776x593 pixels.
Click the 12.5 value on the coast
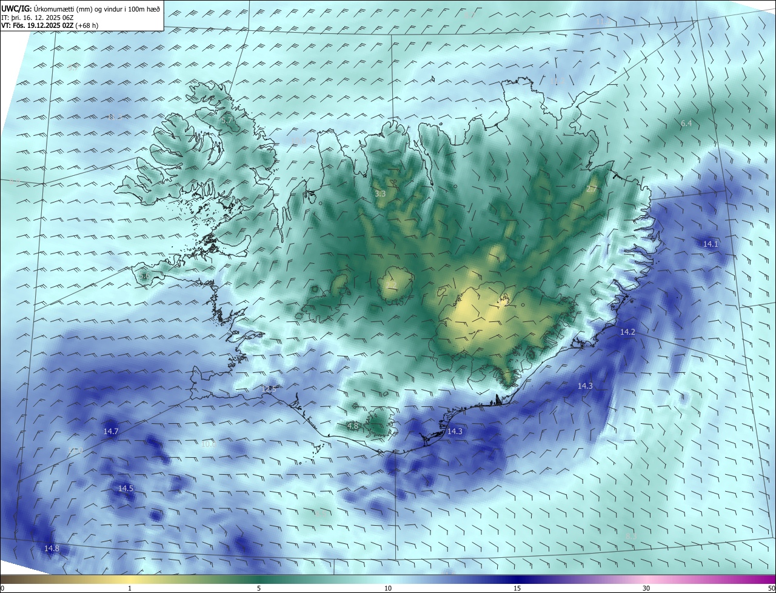pos(270,389)
